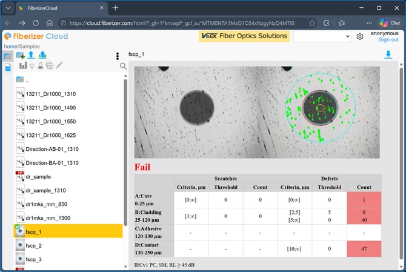The width and height of the screenshot is (406, 272).
Task: Open file Direction-AB-01_1310
Action: pos(68,149)
